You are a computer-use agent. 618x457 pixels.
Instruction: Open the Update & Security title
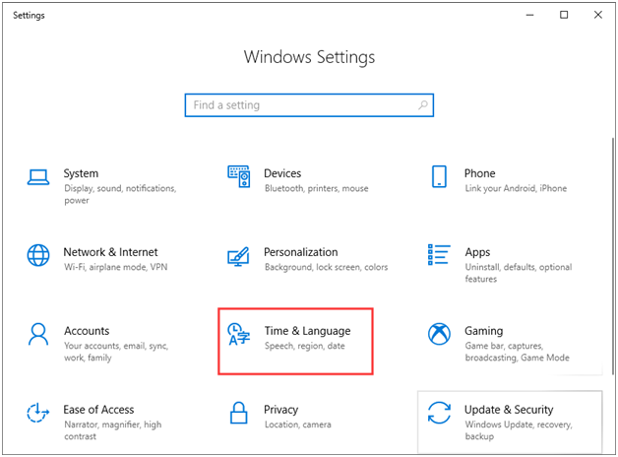click(x=509, y=410)
